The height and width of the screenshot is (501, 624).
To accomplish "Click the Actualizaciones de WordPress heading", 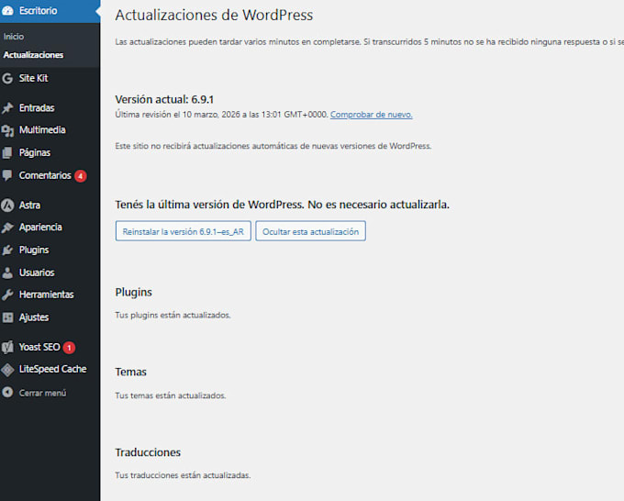I will (214, 15).
